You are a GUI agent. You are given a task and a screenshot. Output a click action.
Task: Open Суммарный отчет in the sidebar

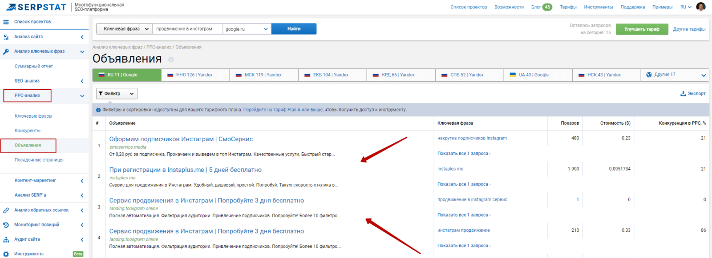pyautogui.click(x=34, y=66)
